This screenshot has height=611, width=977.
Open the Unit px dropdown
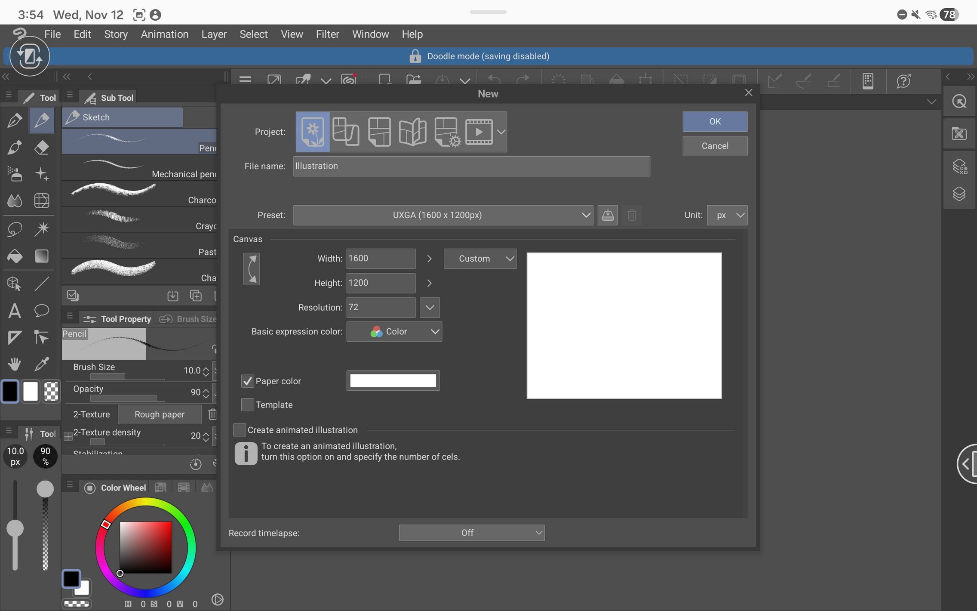coord(727,215)
